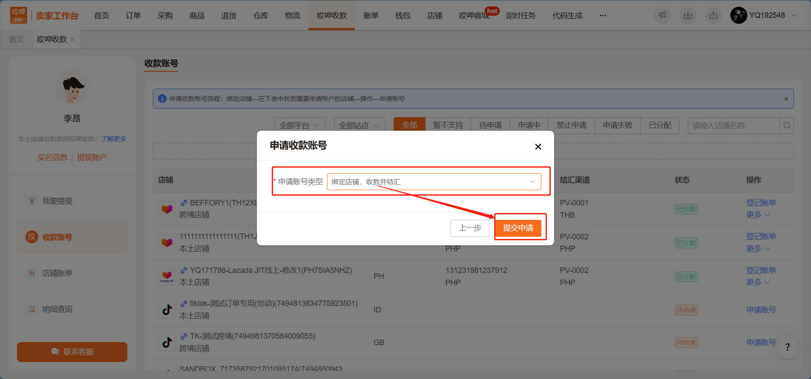The height and width of the screenshot is (379, 811).
Task: Click the link icon beside YQ171798-Lazada JIT store
Action: [184, 270]
